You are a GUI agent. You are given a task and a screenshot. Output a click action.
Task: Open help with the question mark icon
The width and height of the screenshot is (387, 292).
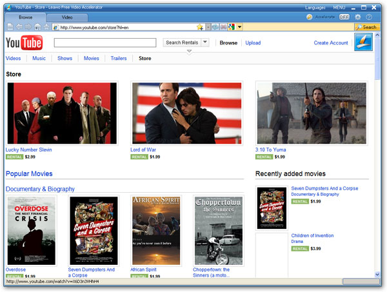pos(369,17)
